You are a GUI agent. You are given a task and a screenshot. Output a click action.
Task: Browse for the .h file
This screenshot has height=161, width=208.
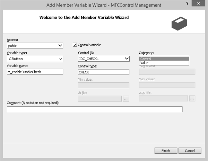pos(126,99)
